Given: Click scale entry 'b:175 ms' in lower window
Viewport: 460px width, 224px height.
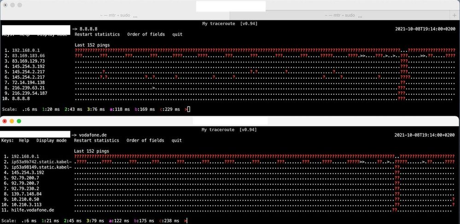Looking at the screenshot, I should pos(144,221).
